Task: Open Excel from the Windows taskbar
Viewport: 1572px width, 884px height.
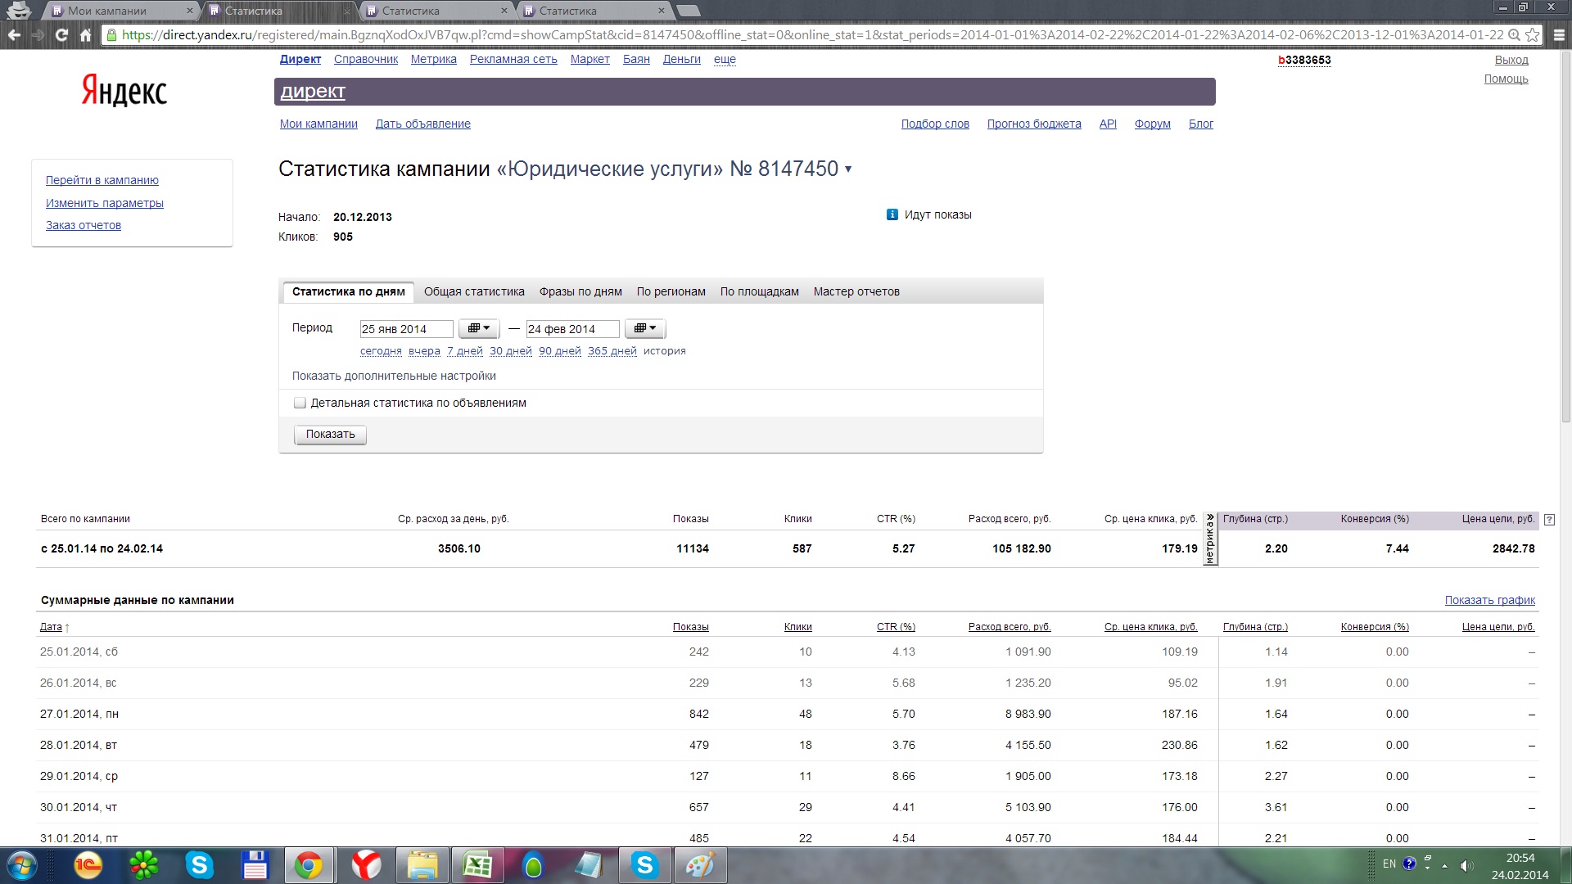Action: point(477,865)
